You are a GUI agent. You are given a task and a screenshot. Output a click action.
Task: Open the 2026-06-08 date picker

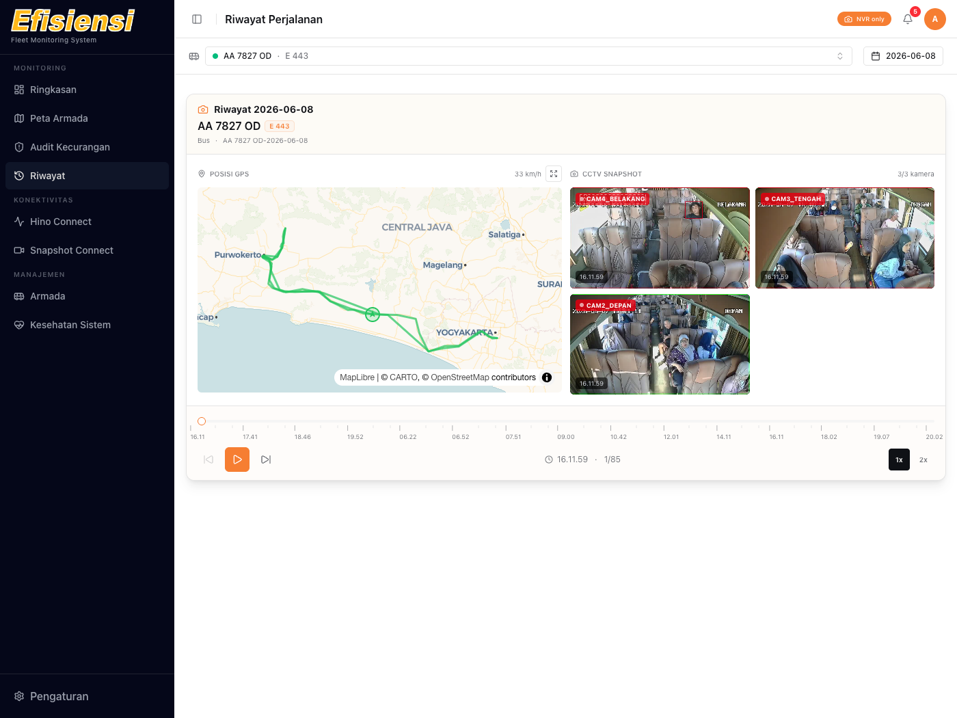tap(903, 56)
